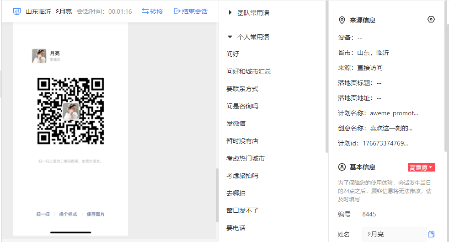The image size is (449, 242).
Task: Open the 高意愿 intention dropdown
Action: (422, 167)
